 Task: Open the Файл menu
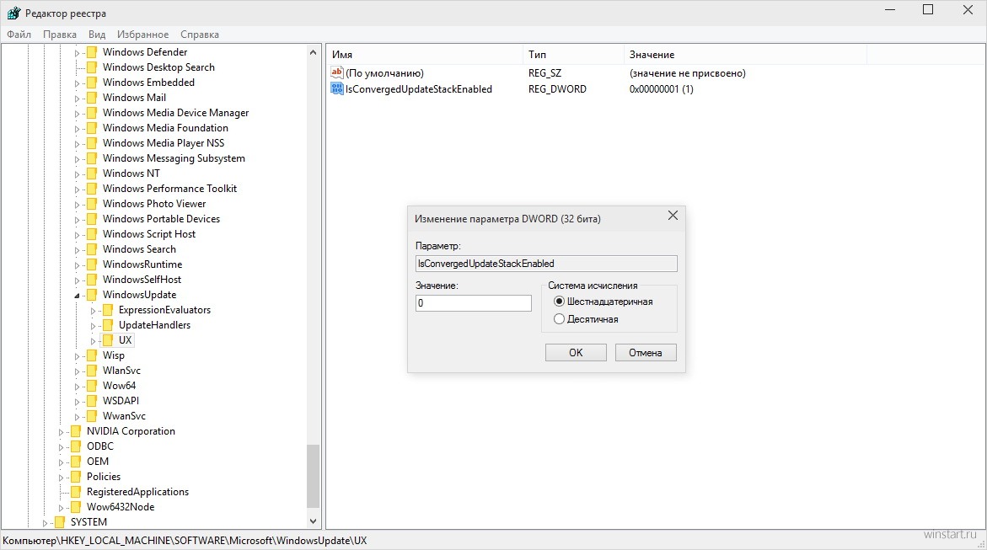point(19,35)
